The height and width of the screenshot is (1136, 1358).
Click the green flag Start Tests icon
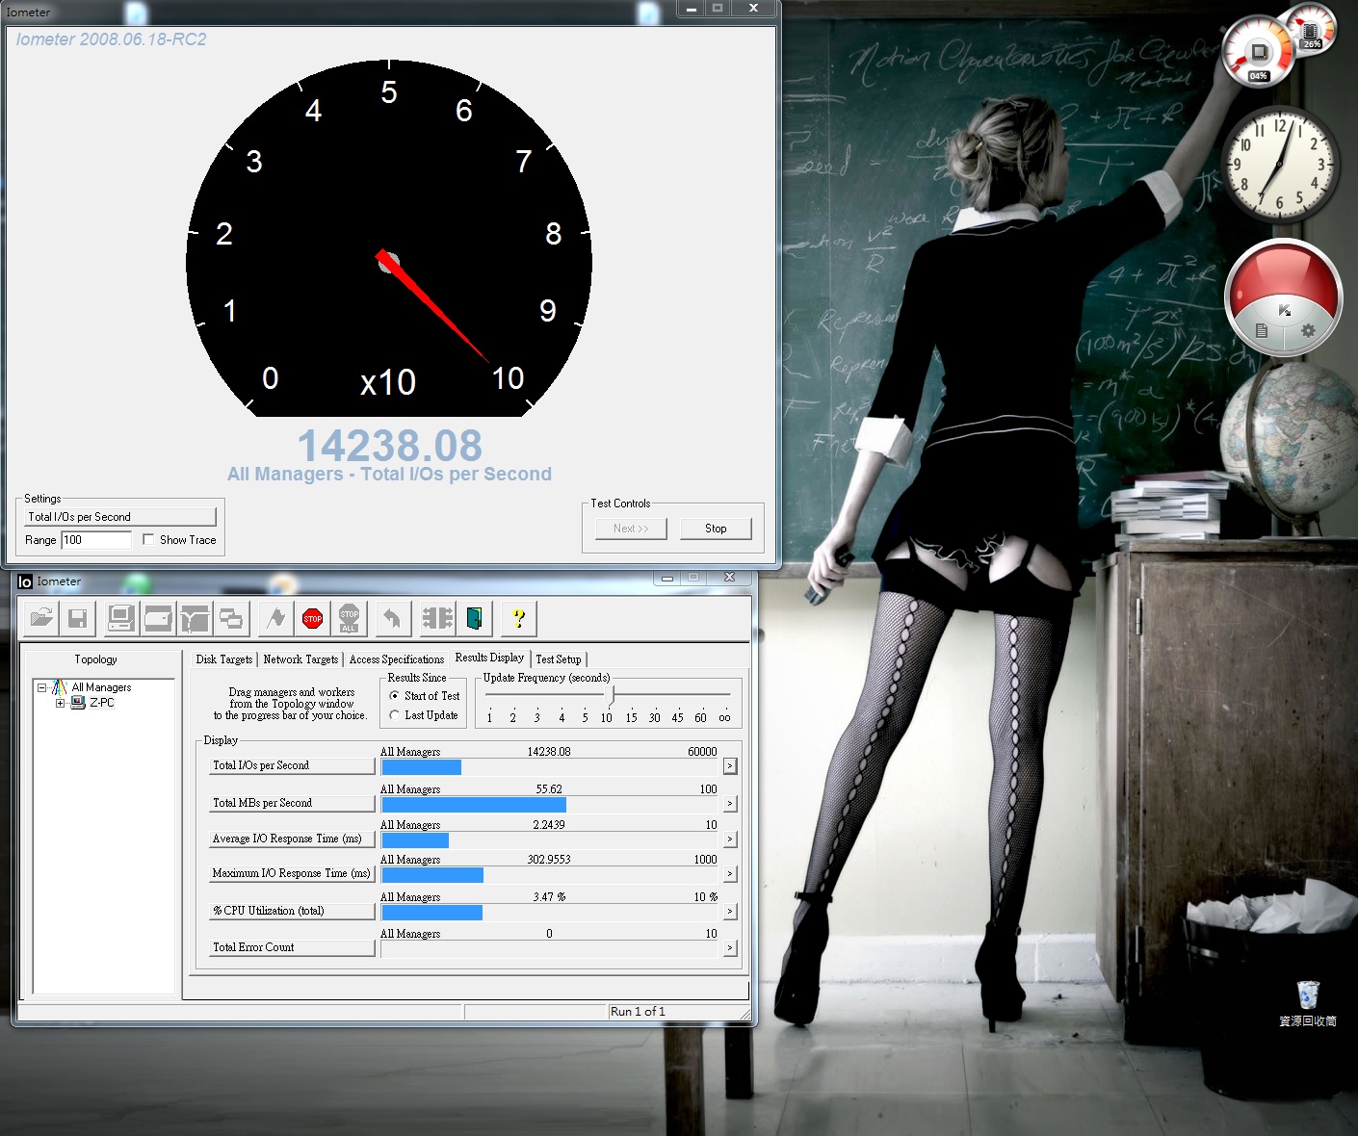click(x=276, y=619)
